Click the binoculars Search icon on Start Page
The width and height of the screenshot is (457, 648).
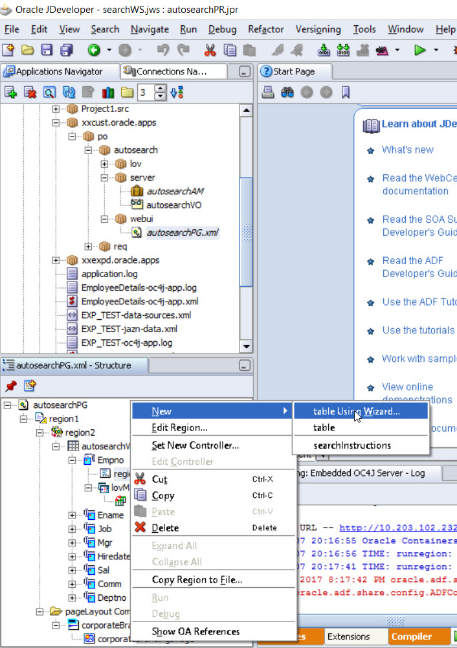[x=287, y=92]
